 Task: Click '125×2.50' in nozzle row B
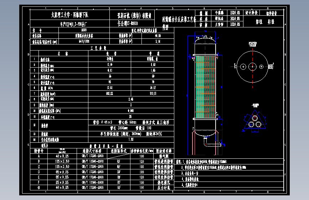tap(62, 162)
